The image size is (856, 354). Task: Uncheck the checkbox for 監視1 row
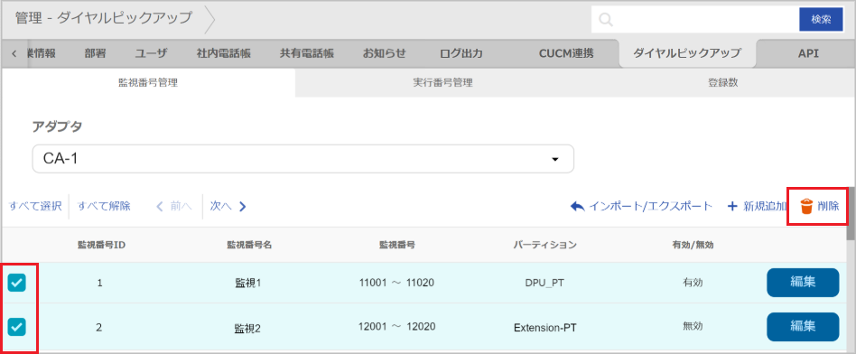pos(16,283)
